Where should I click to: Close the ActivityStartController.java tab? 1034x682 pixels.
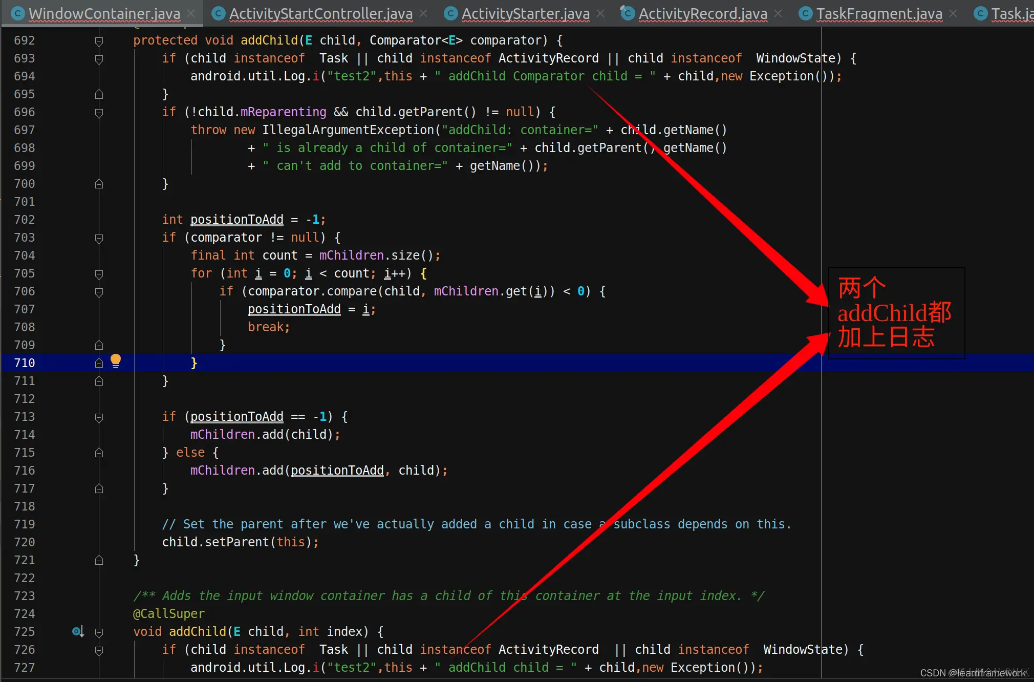point(423,14)
